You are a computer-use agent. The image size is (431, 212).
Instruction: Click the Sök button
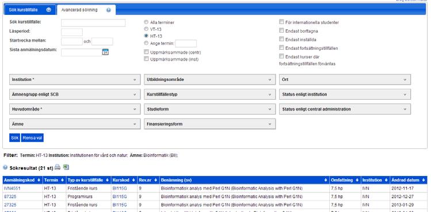14,138
